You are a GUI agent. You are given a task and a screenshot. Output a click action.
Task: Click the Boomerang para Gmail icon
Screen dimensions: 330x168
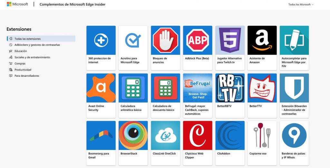pos(101,135)
